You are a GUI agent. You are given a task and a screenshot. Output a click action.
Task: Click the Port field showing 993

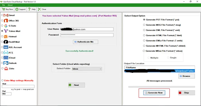click(7, 94)
